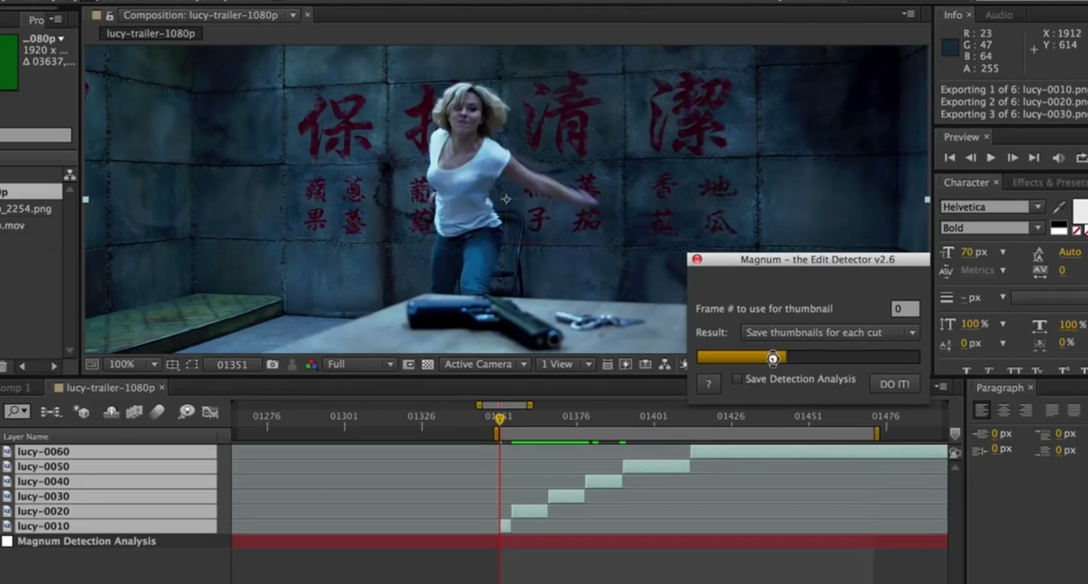Image resolution: width=1088 pixels, height=584 pixels.
Task: Open the Magnum help question mark button
Action: point(709,384)
